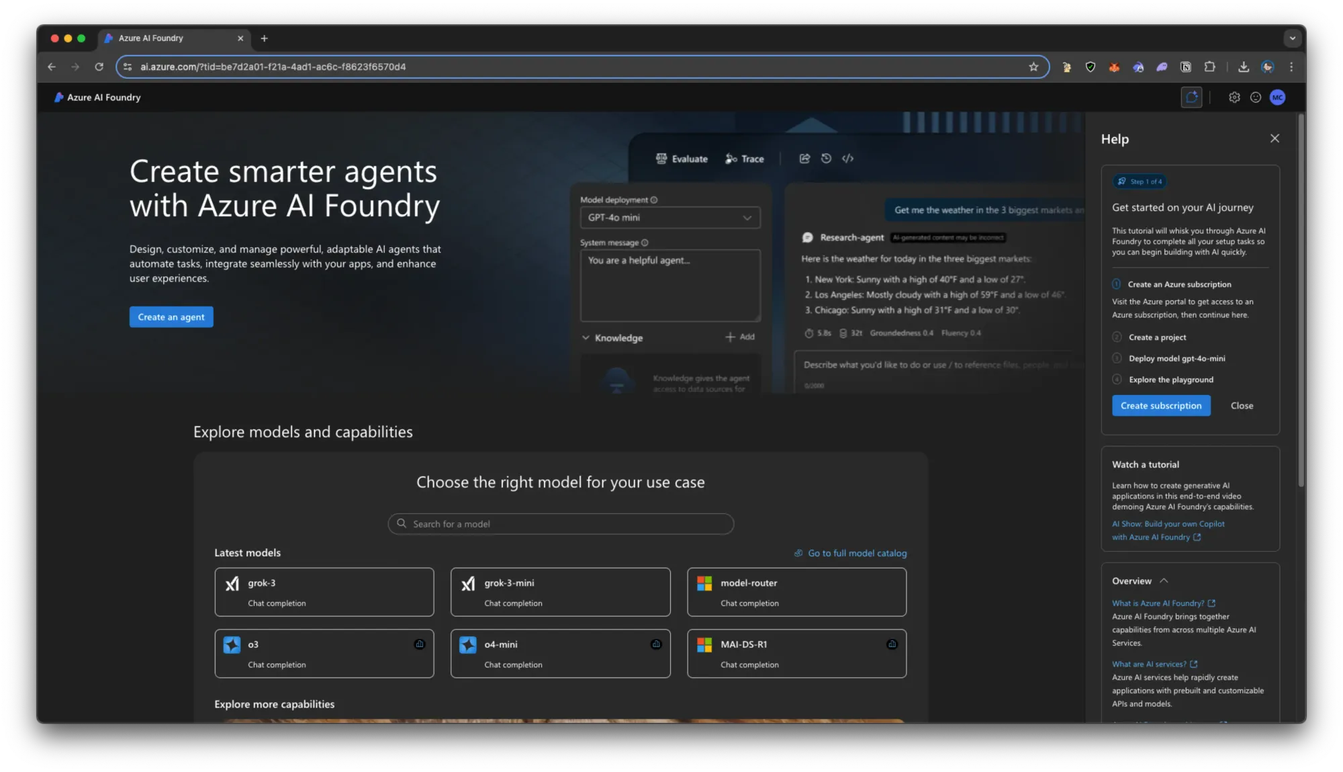Viewport: 1343px width, 772px height.
Task: Open the tab search dropdown arrow
Action: (x=1292, y=38)
